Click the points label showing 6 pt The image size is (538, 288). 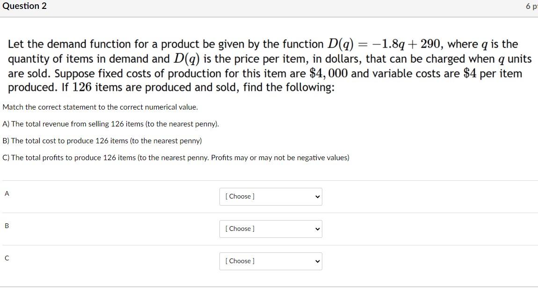pyautogui.click(x=532, y=7)
